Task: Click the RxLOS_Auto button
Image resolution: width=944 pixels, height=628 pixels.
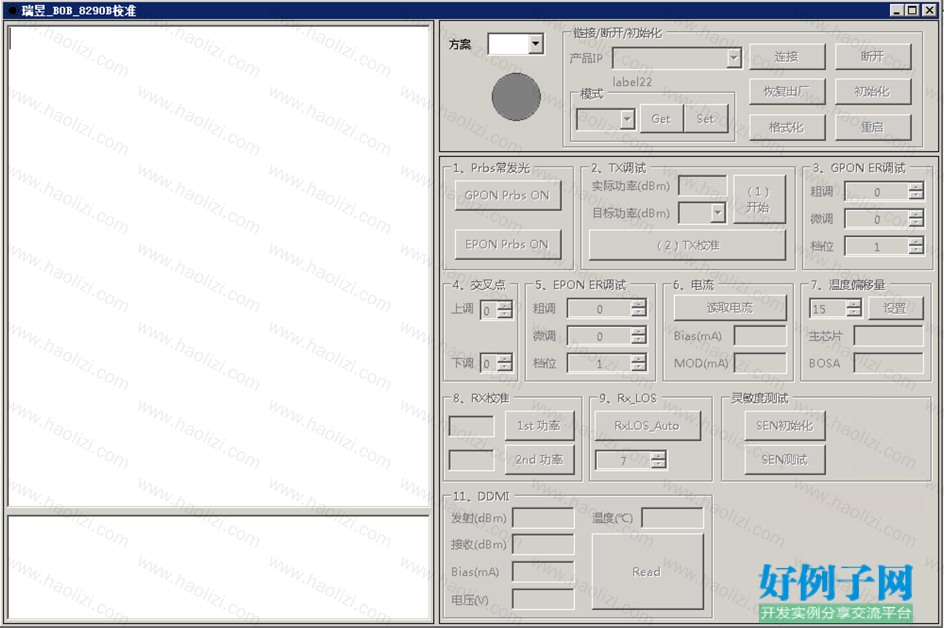Action: (x=648, y=425)
